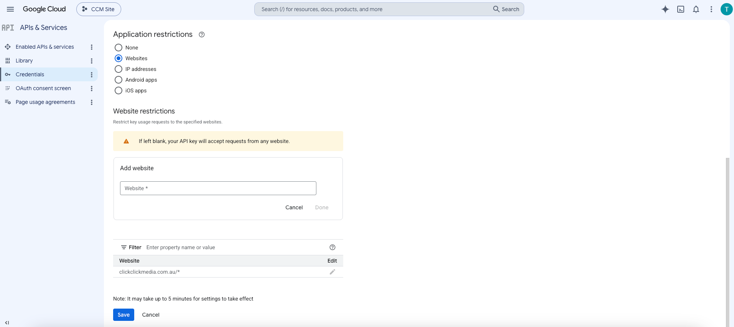The height and width of the screenshot is (327, 734).
Task: Open the options menu for Enabled APIs & services
Action: (x=92, y=47)
